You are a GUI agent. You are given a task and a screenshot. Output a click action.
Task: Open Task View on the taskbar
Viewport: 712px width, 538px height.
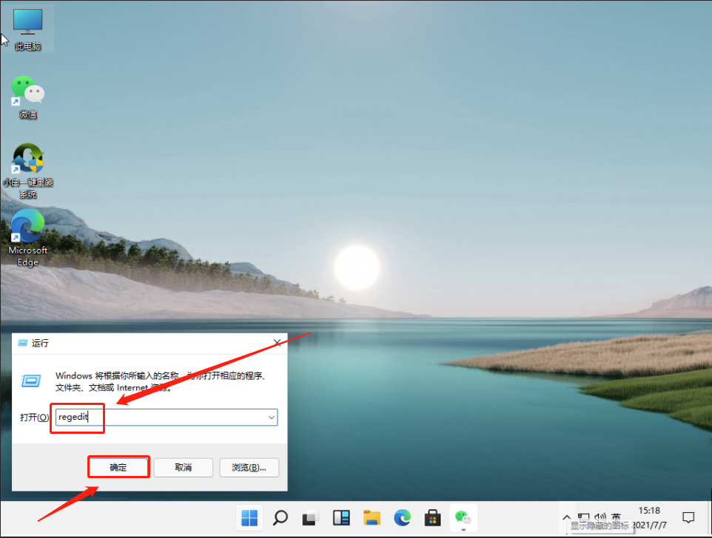(311, 517)
